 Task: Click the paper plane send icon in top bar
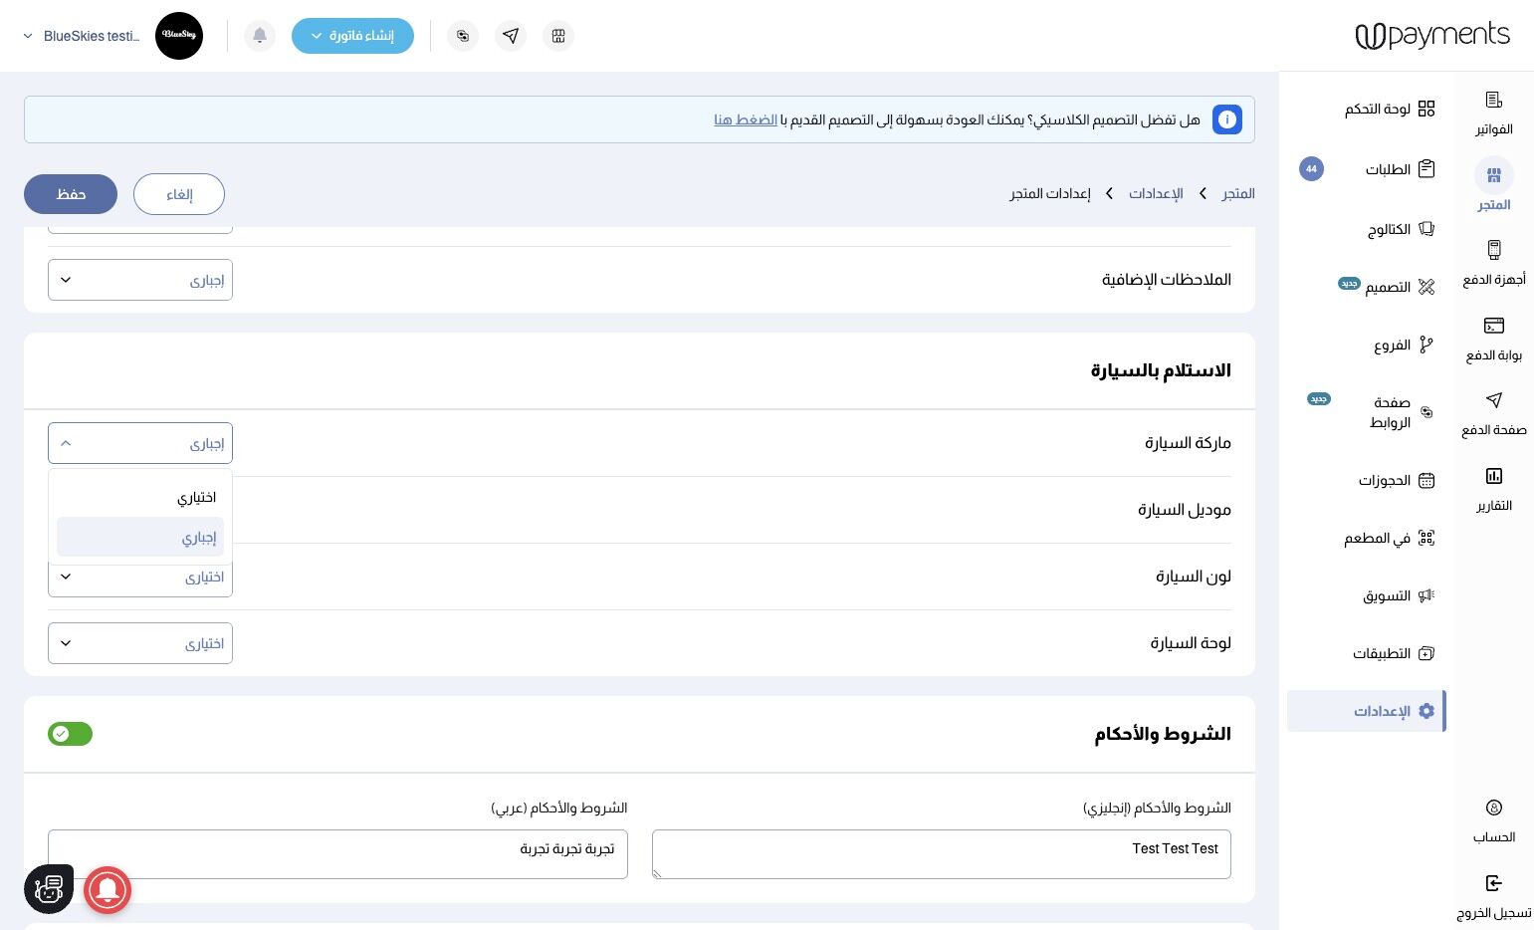(x=511, y=36)
